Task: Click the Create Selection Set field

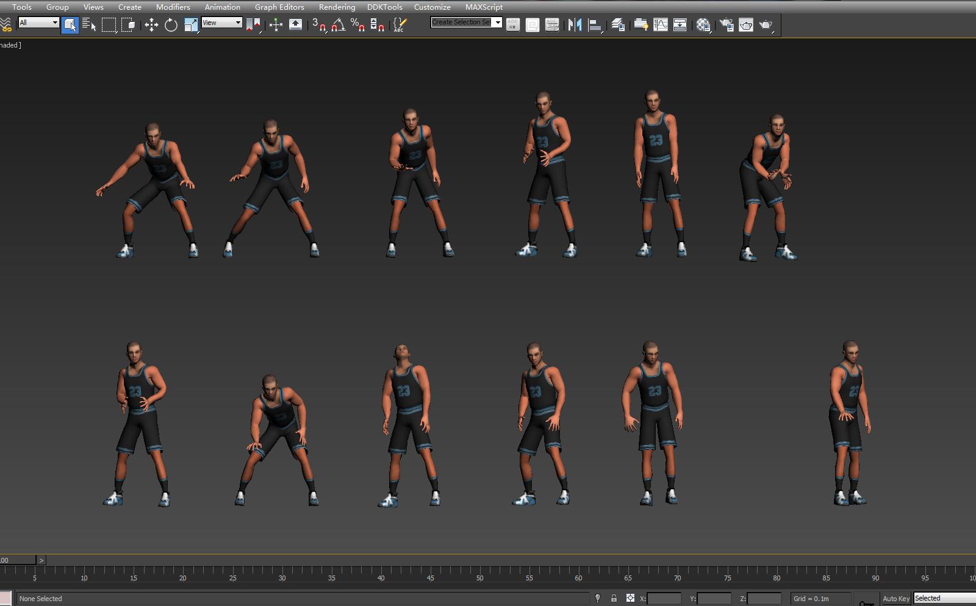Action: tap(462, 22)
